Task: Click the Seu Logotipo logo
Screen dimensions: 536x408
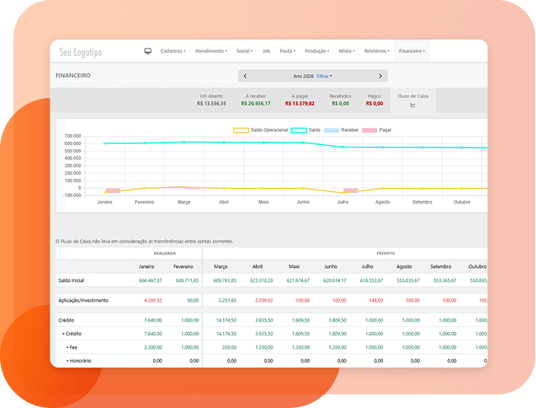Action: coord(81,52)
